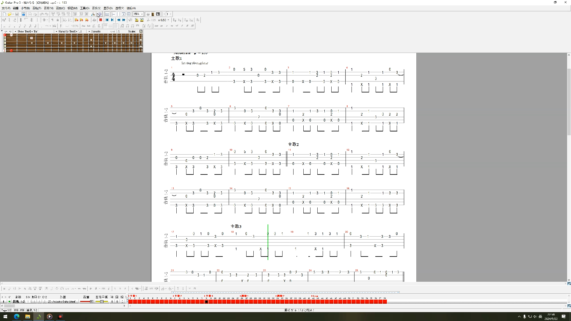Open the tools wrench icon

[x=93, y=14]
